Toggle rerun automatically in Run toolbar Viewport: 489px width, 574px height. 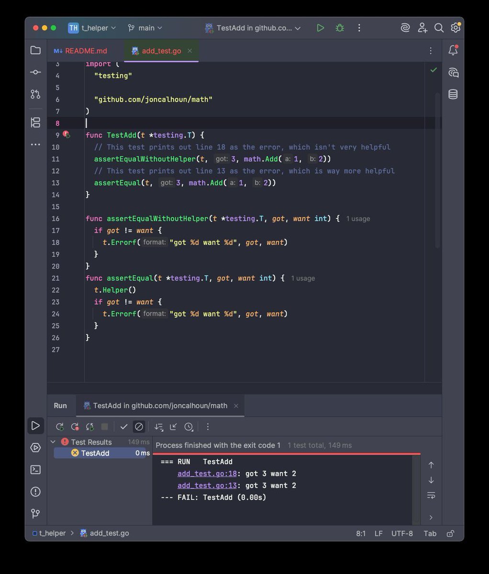point(90,427)
